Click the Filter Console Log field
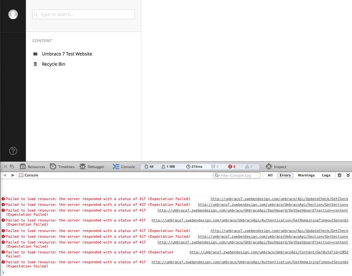The height and width of the screenshot is (276, 352). pos(237,175)
